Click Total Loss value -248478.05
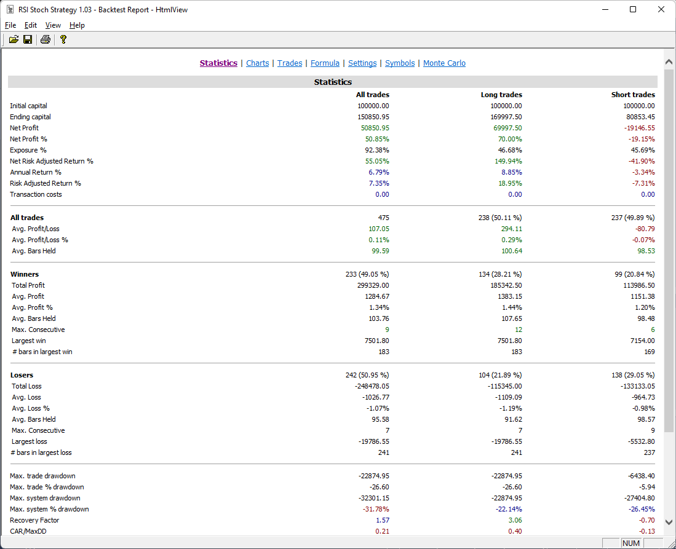Image resolution: width=676 pixels, height=549 pixels. (372, 386)
